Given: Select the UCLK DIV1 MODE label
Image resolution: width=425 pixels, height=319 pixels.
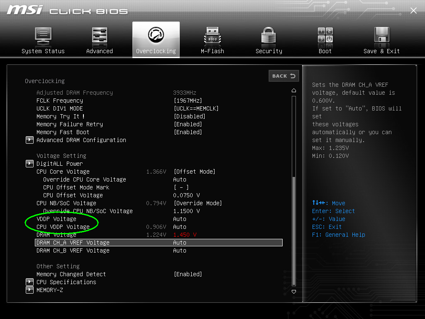Looking at the screenshot, I should [x=60, y=108].
